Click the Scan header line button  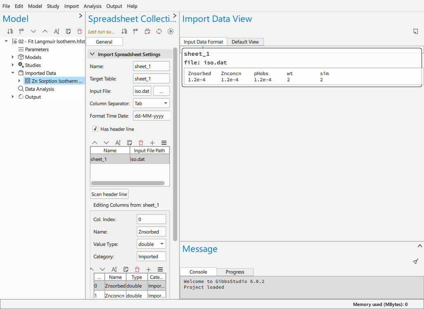pos(109,194)
